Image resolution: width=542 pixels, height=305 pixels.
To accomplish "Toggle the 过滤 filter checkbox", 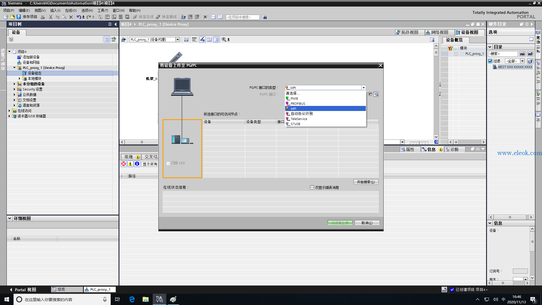I will coord(490,61).
